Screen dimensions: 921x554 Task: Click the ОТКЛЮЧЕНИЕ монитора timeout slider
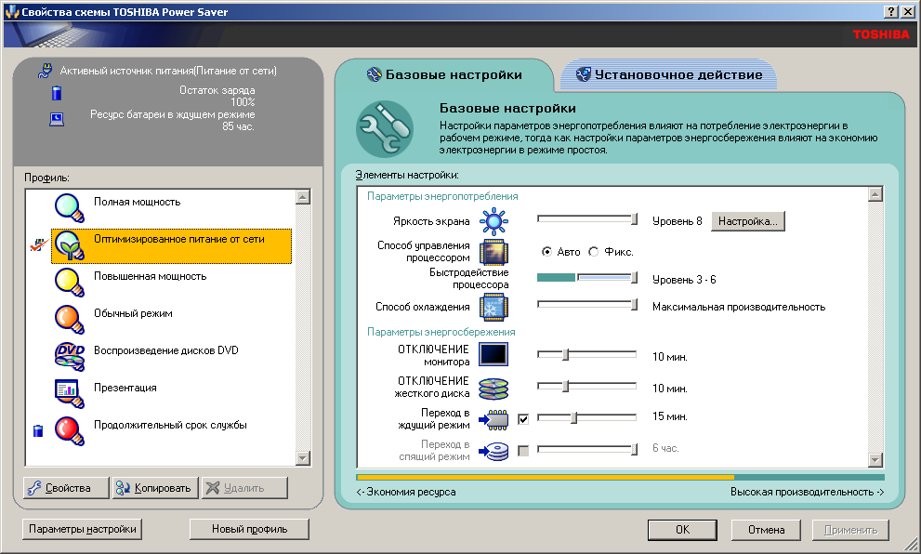tap(586, 354)
